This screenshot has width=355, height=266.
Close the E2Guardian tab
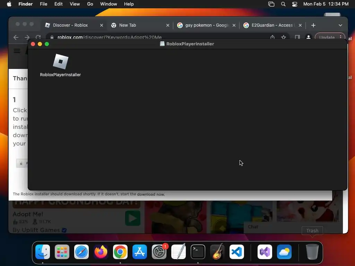coord(300,25)
